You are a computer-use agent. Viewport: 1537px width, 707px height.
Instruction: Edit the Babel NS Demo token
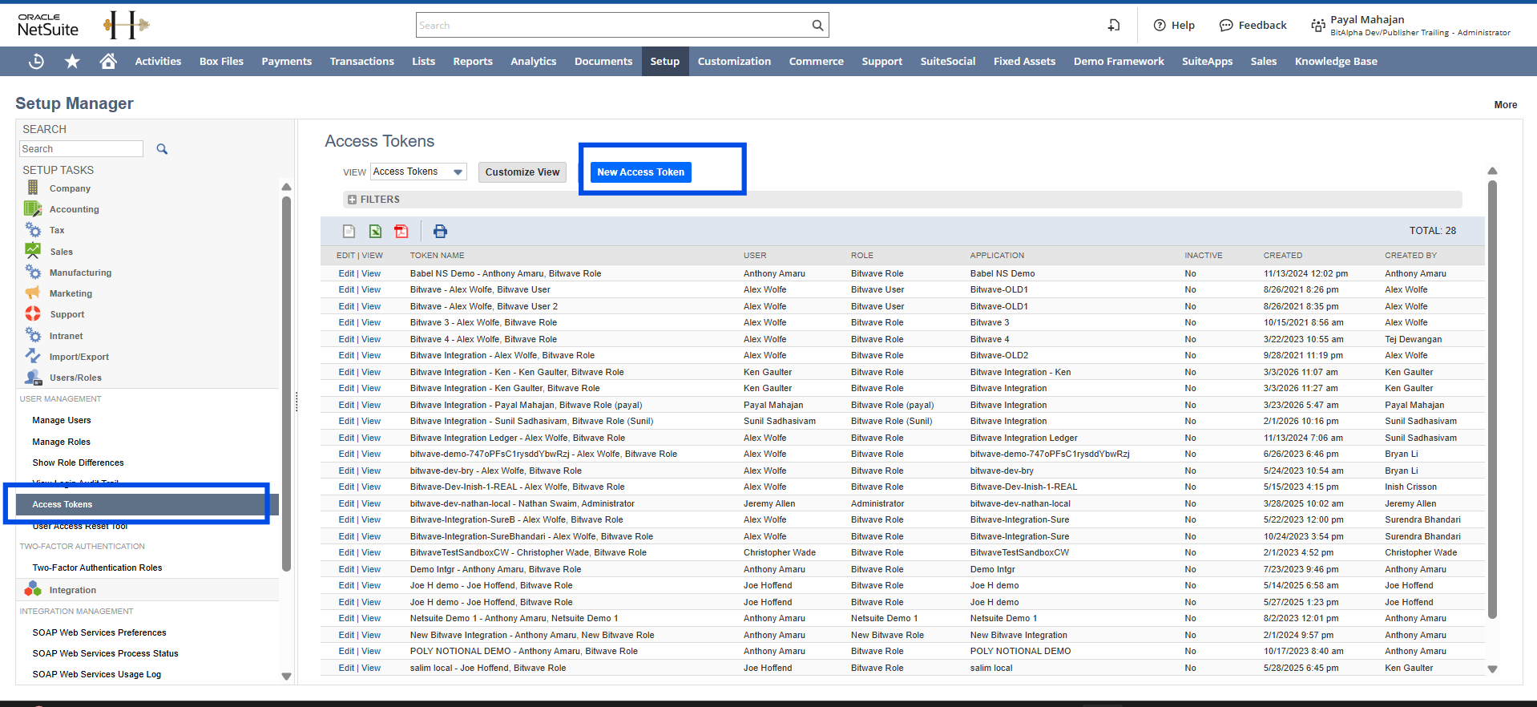pyautogui.click(x=346, y=273)
